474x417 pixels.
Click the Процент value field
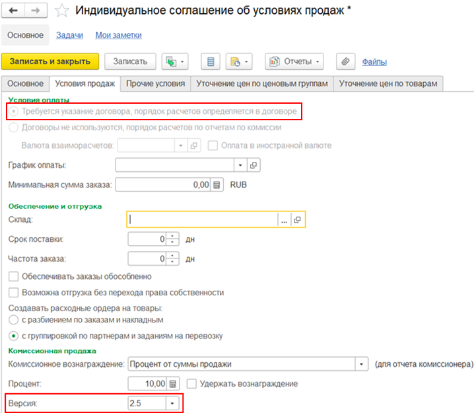(x=147, y=384)
